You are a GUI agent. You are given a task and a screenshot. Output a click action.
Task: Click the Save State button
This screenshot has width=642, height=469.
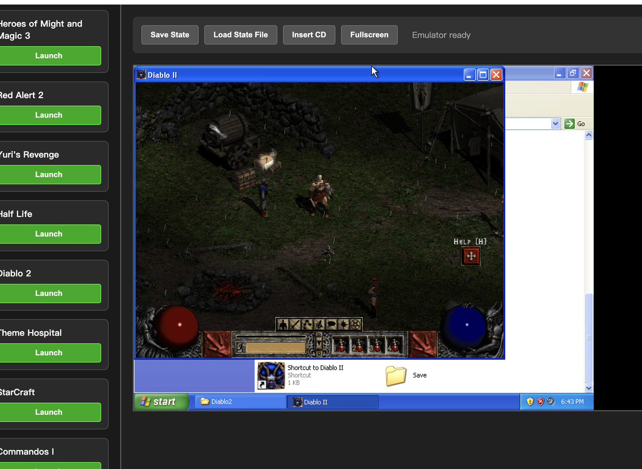(x=170, y=35)
